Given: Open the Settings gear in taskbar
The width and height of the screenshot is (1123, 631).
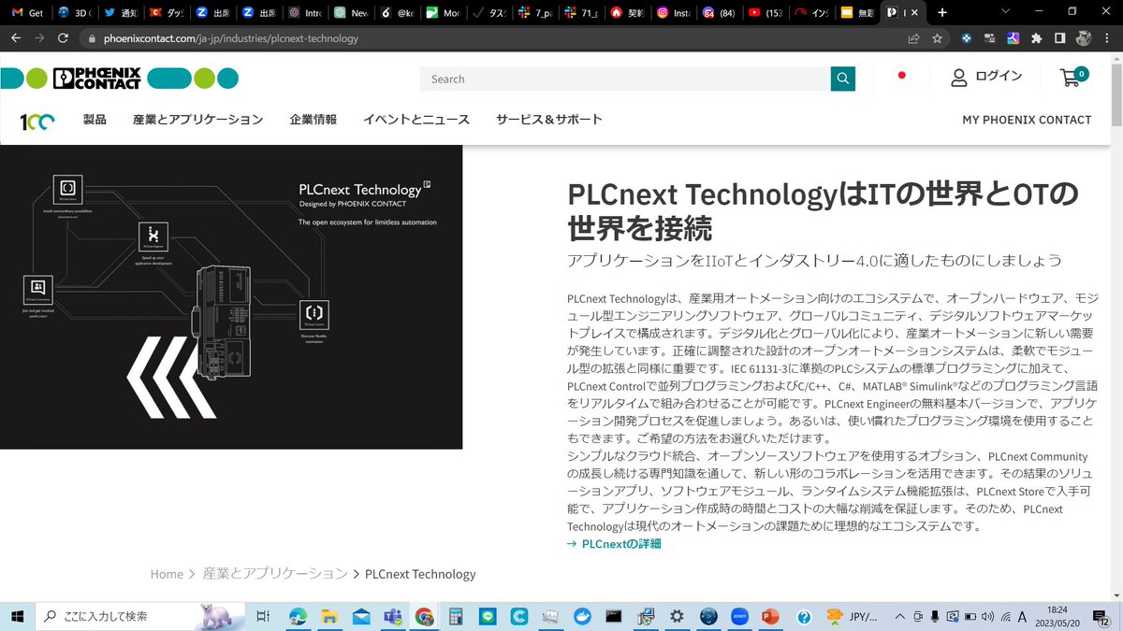Looking at the screenshot, I should point(677,616).
